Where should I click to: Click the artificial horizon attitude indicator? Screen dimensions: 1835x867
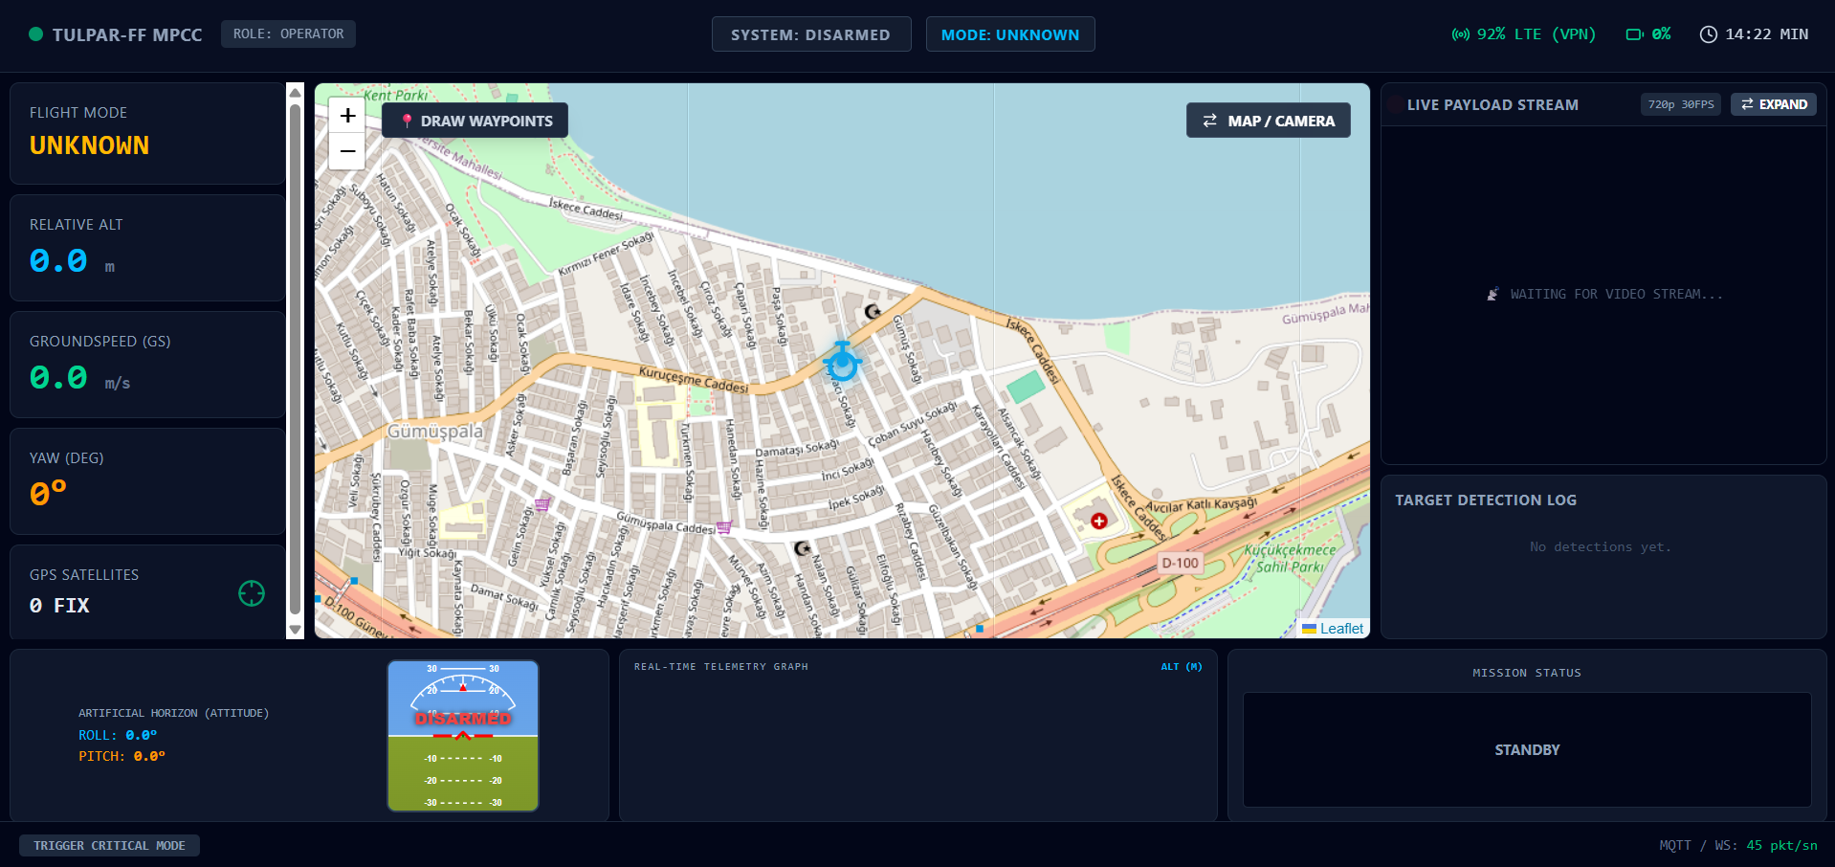pos(463,736)
